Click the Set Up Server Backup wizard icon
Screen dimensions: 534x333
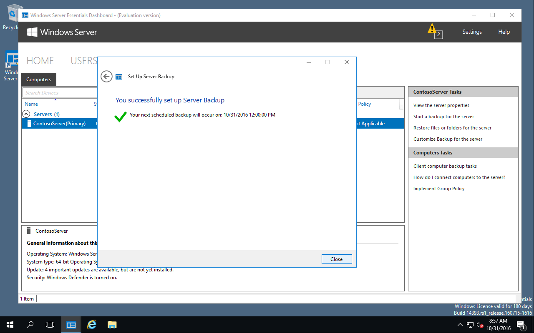119,77
